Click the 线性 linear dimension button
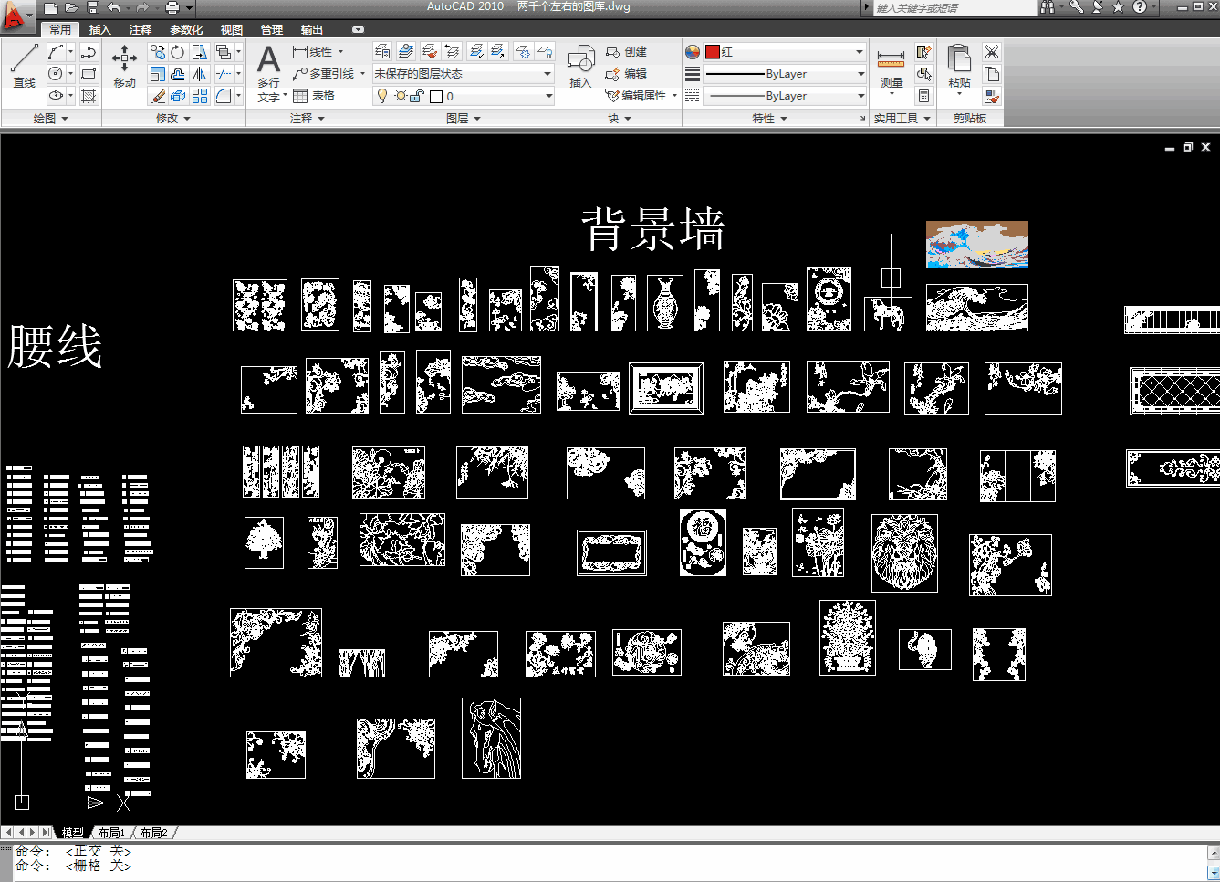The width and height of the screenshot is (1220, 882). pos(313,52)
